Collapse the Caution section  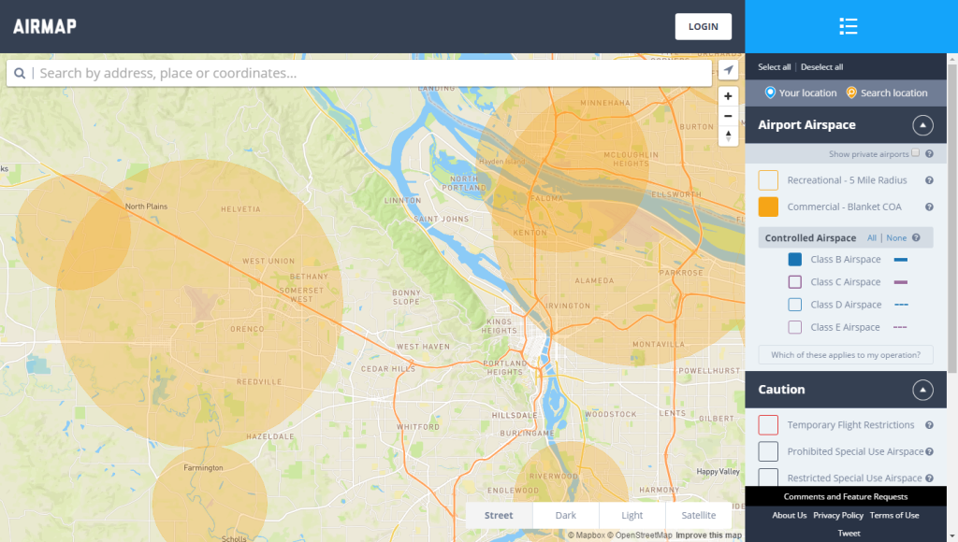[922, 390]
